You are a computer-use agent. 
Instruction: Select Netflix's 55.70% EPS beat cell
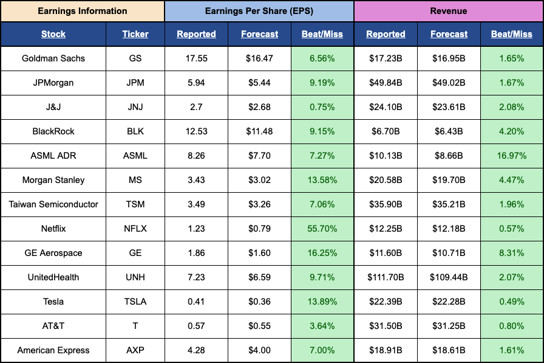(322, 229)
